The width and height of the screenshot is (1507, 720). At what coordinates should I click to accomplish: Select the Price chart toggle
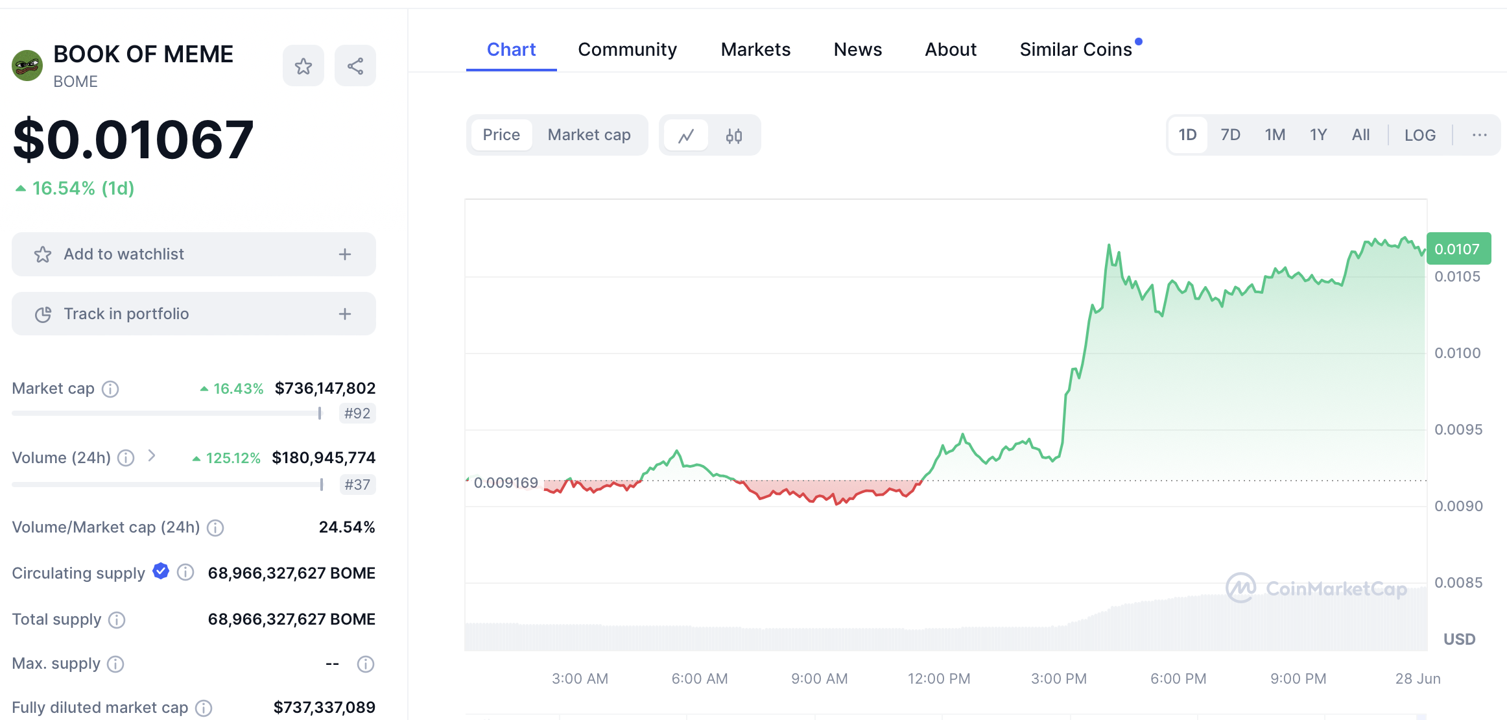tap(501, 135)
